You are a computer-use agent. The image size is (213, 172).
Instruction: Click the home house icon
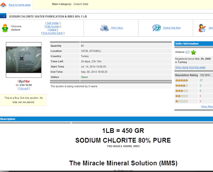click(x=3, y=5)
